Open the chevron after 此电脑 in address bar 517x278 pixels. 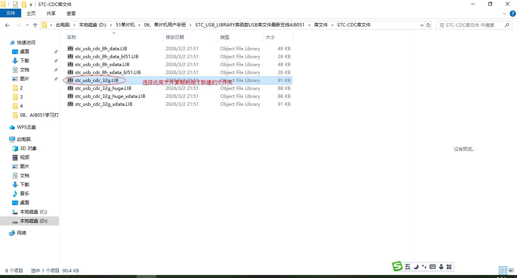(74, 25)
